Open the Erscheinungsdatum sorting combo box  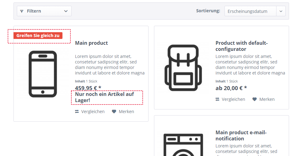(x=255, y=11)
